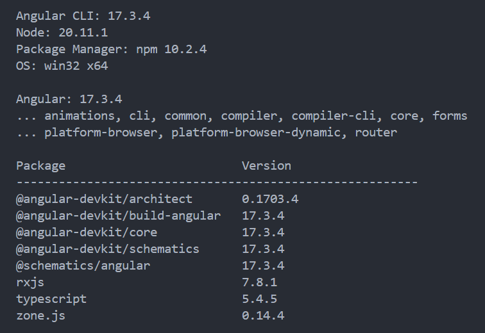
Task: Click the @angular-devkit/architect package name
Action: (x=104, y=199)
